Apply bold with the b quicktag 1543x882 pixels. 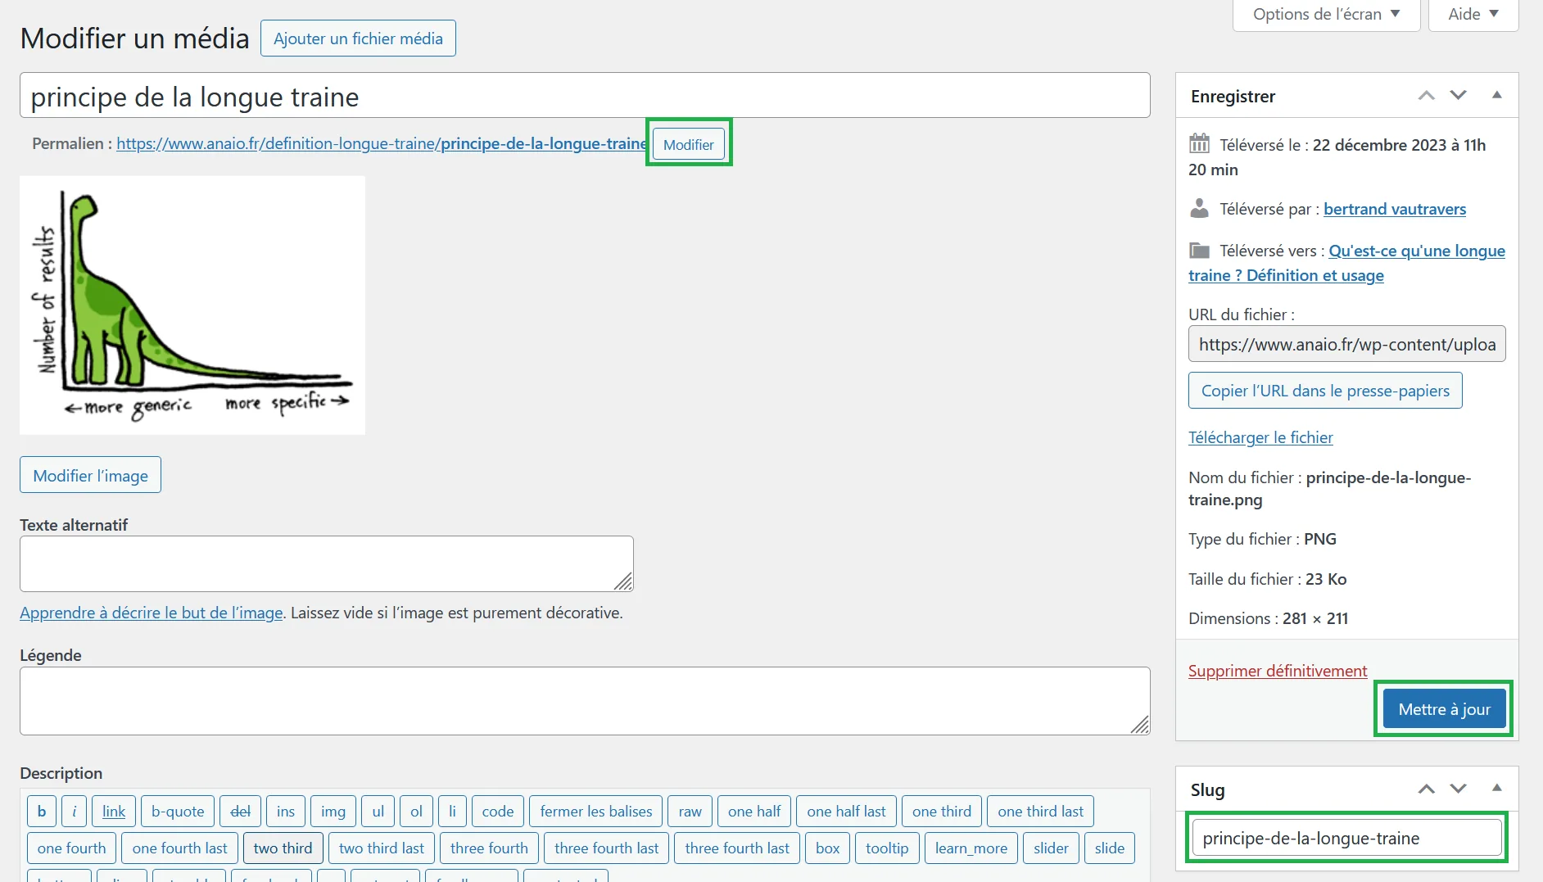click(x=41, y=811)
